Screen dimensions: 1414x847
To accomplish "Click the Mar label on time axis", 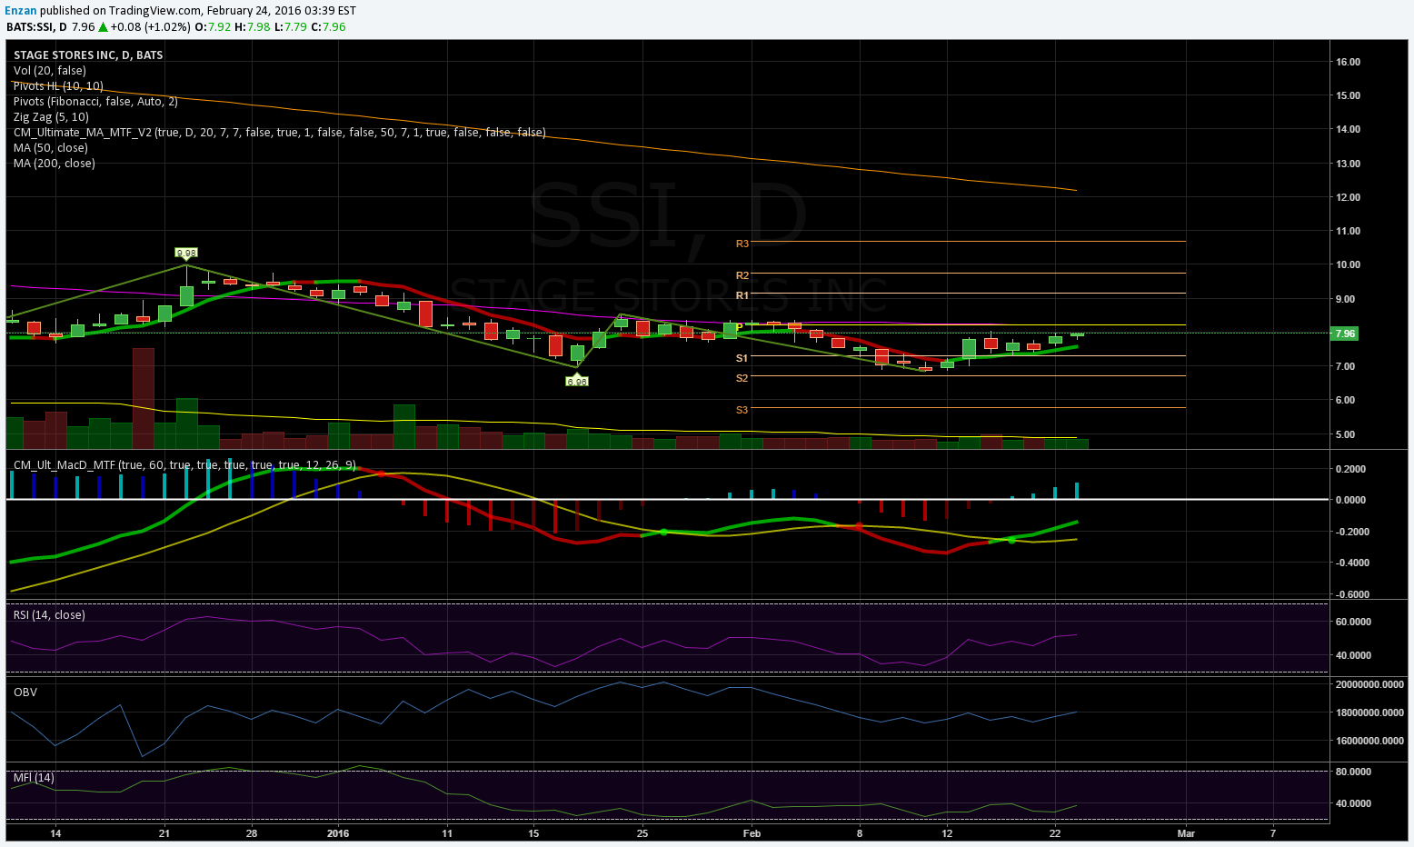I will tap(1186, 833).
